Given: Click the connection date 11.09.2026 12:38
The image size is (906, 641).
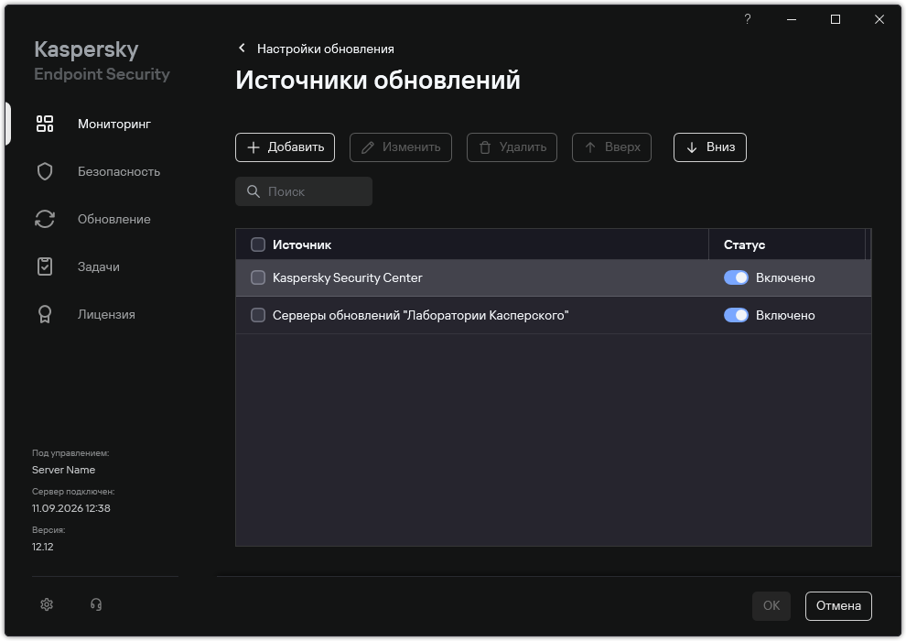Looking at the screenshot, I should (x=71, y=508).
